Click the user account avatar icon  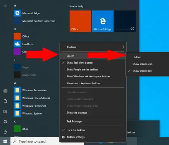[x=5, y=91]
